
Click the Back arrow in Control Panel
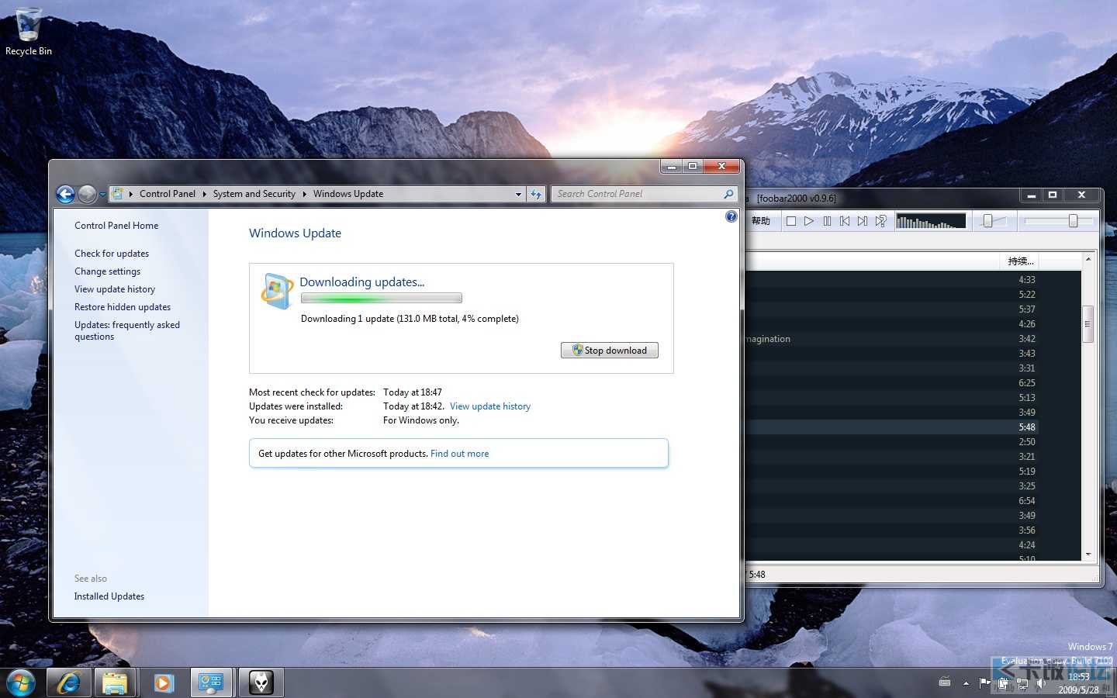pyautogui.click(x=66, y=194)
